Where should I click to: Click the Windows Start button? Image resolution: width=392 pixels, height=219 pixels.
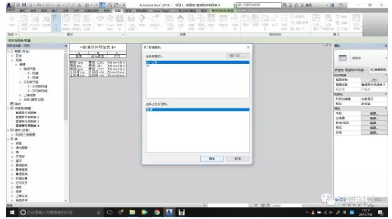12,212
